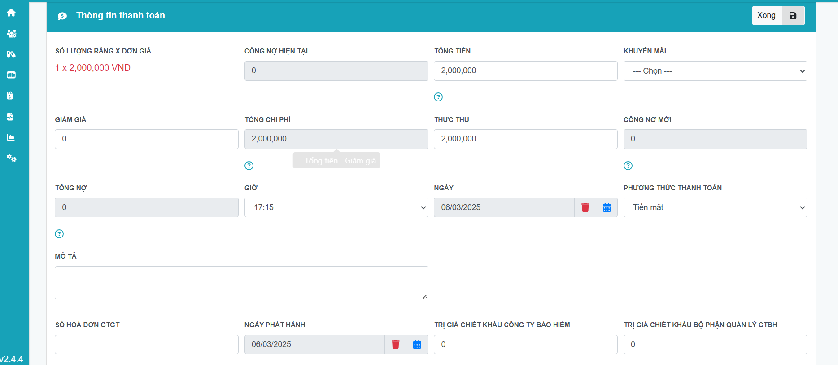This screenshot has height=365, width=838.
Task: Open calendar picker for Ngày phát hành
Action: (417, 344)
